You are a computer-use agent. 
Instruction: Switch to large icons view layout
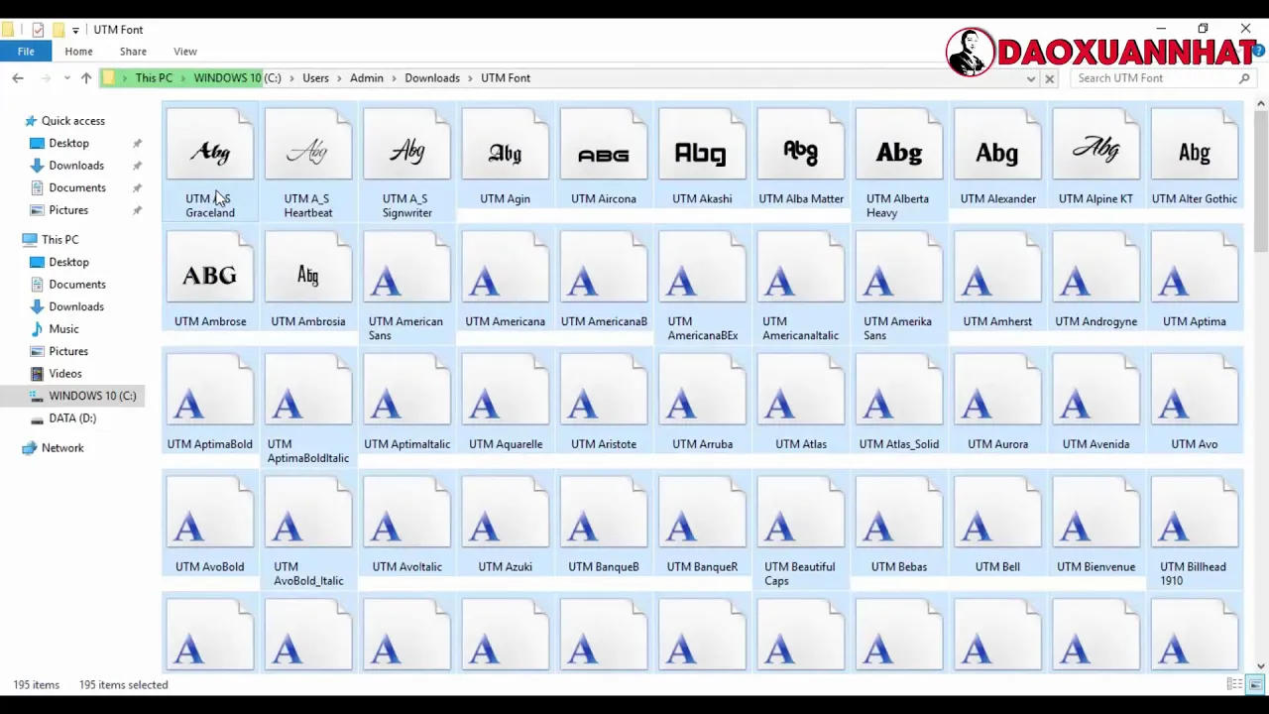(1255, 685)
